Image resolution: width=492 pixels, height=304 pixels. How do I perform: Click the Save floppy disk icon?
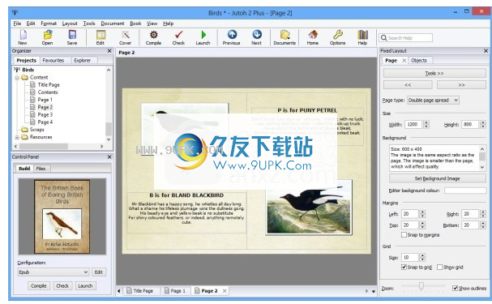(x=72, y=35)
